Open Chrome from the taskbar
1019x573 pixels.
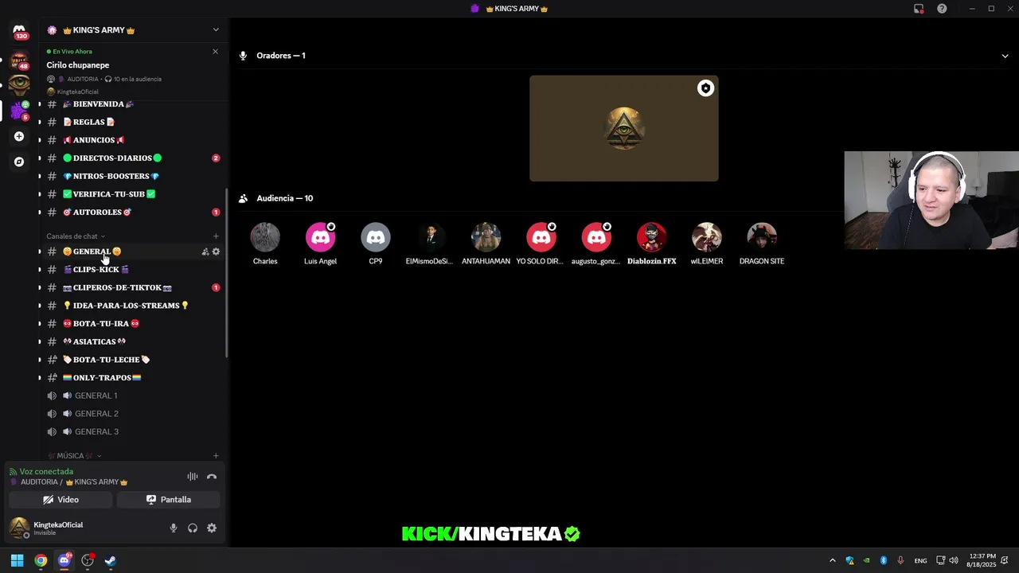pos(41,560)
